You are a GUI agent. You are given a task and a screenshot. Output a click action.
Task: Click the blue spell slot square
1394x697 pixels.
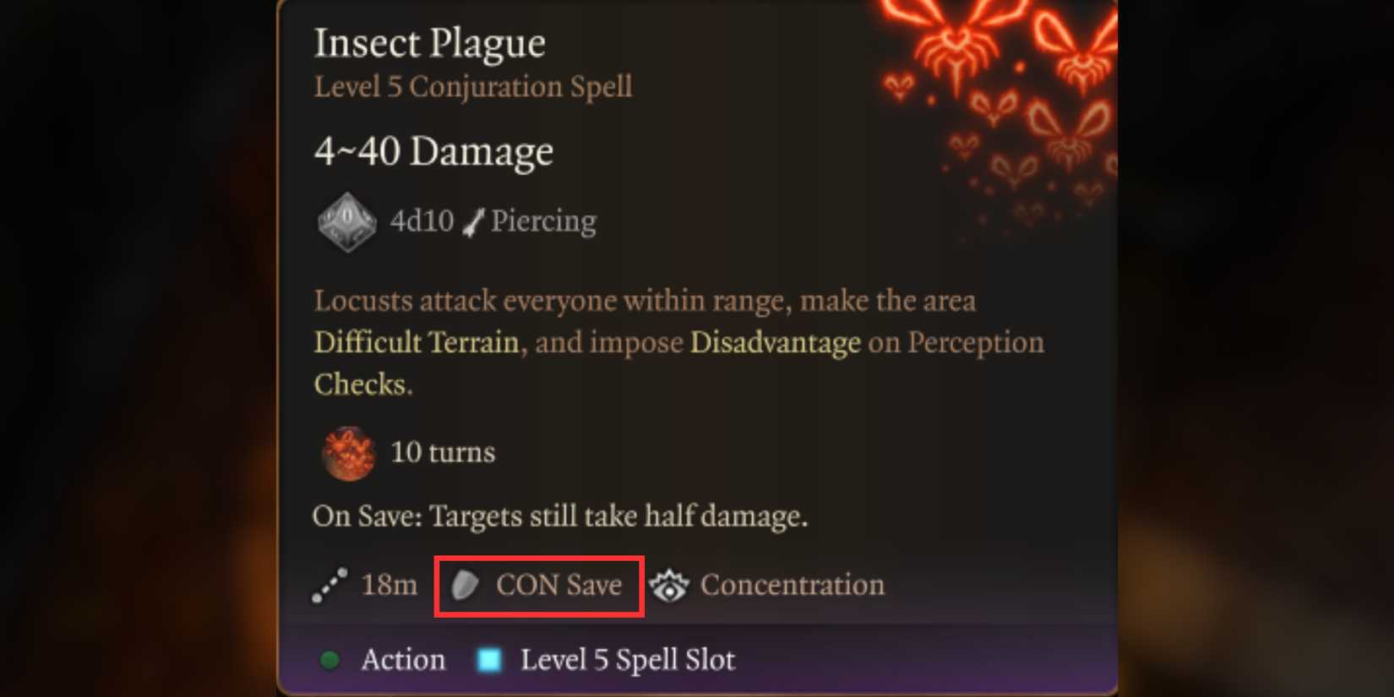pos(489,660)
